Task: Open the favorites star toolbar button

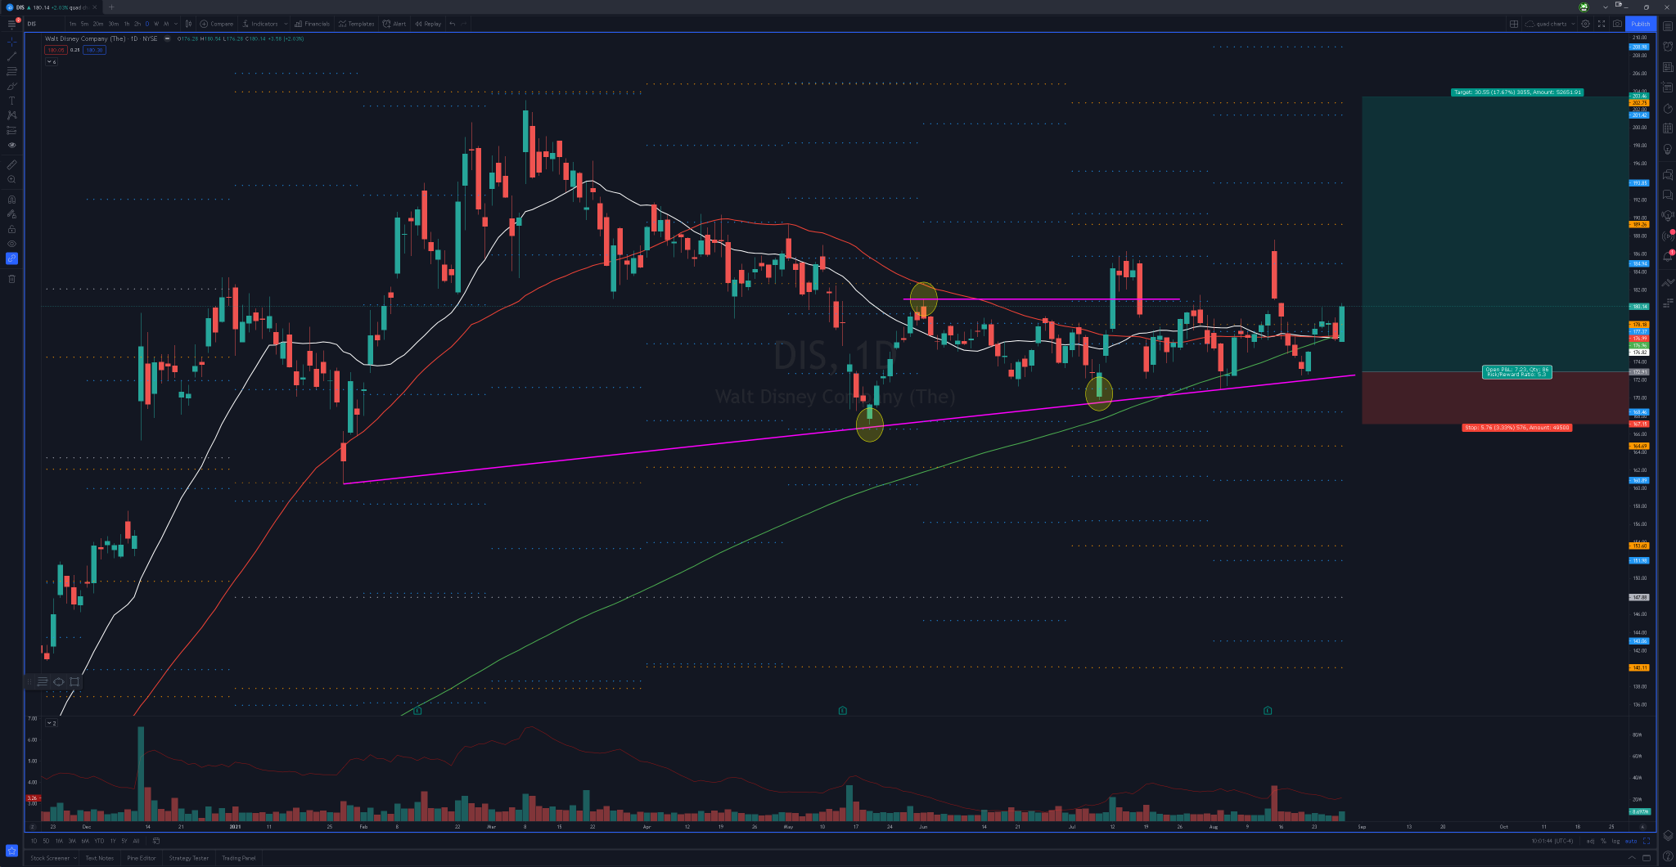Action: click(11, 851)
